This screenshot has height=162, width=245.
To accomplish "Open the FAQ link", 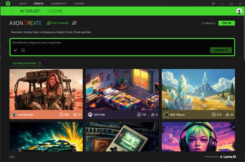I will [12, 157].
